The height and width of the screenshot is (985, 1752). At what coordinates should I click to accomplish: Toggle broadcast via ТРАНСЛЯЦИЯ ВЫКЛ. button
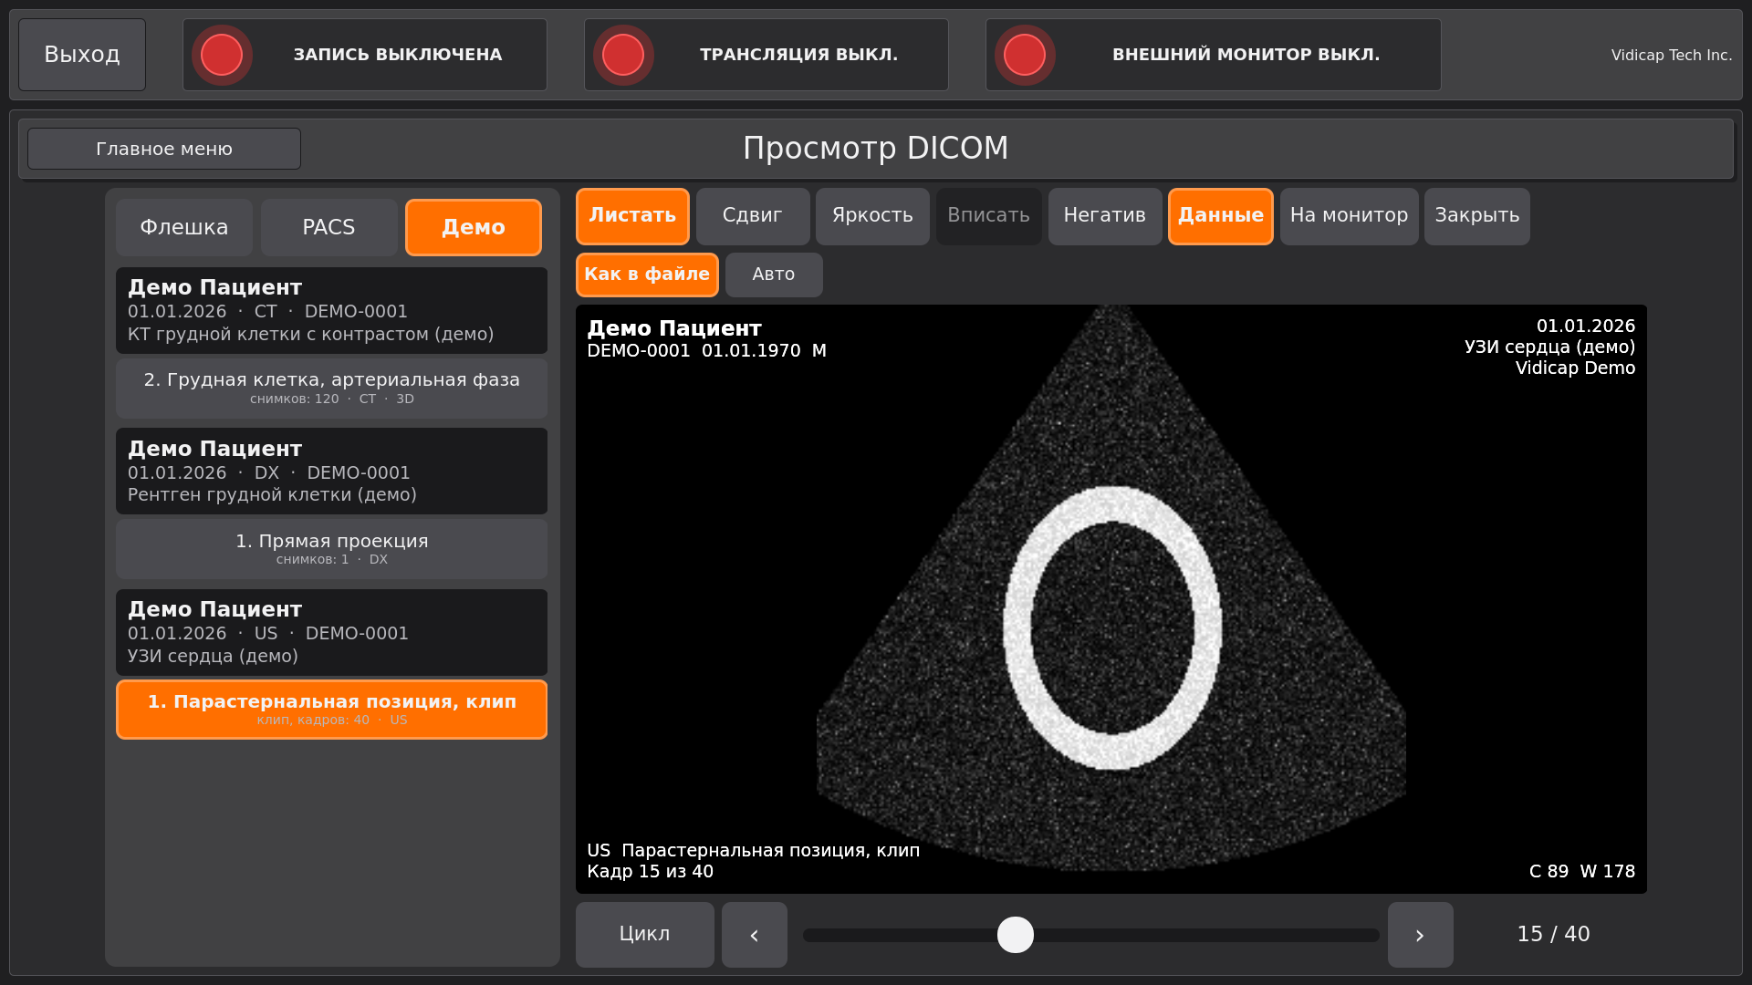point(766,55)
